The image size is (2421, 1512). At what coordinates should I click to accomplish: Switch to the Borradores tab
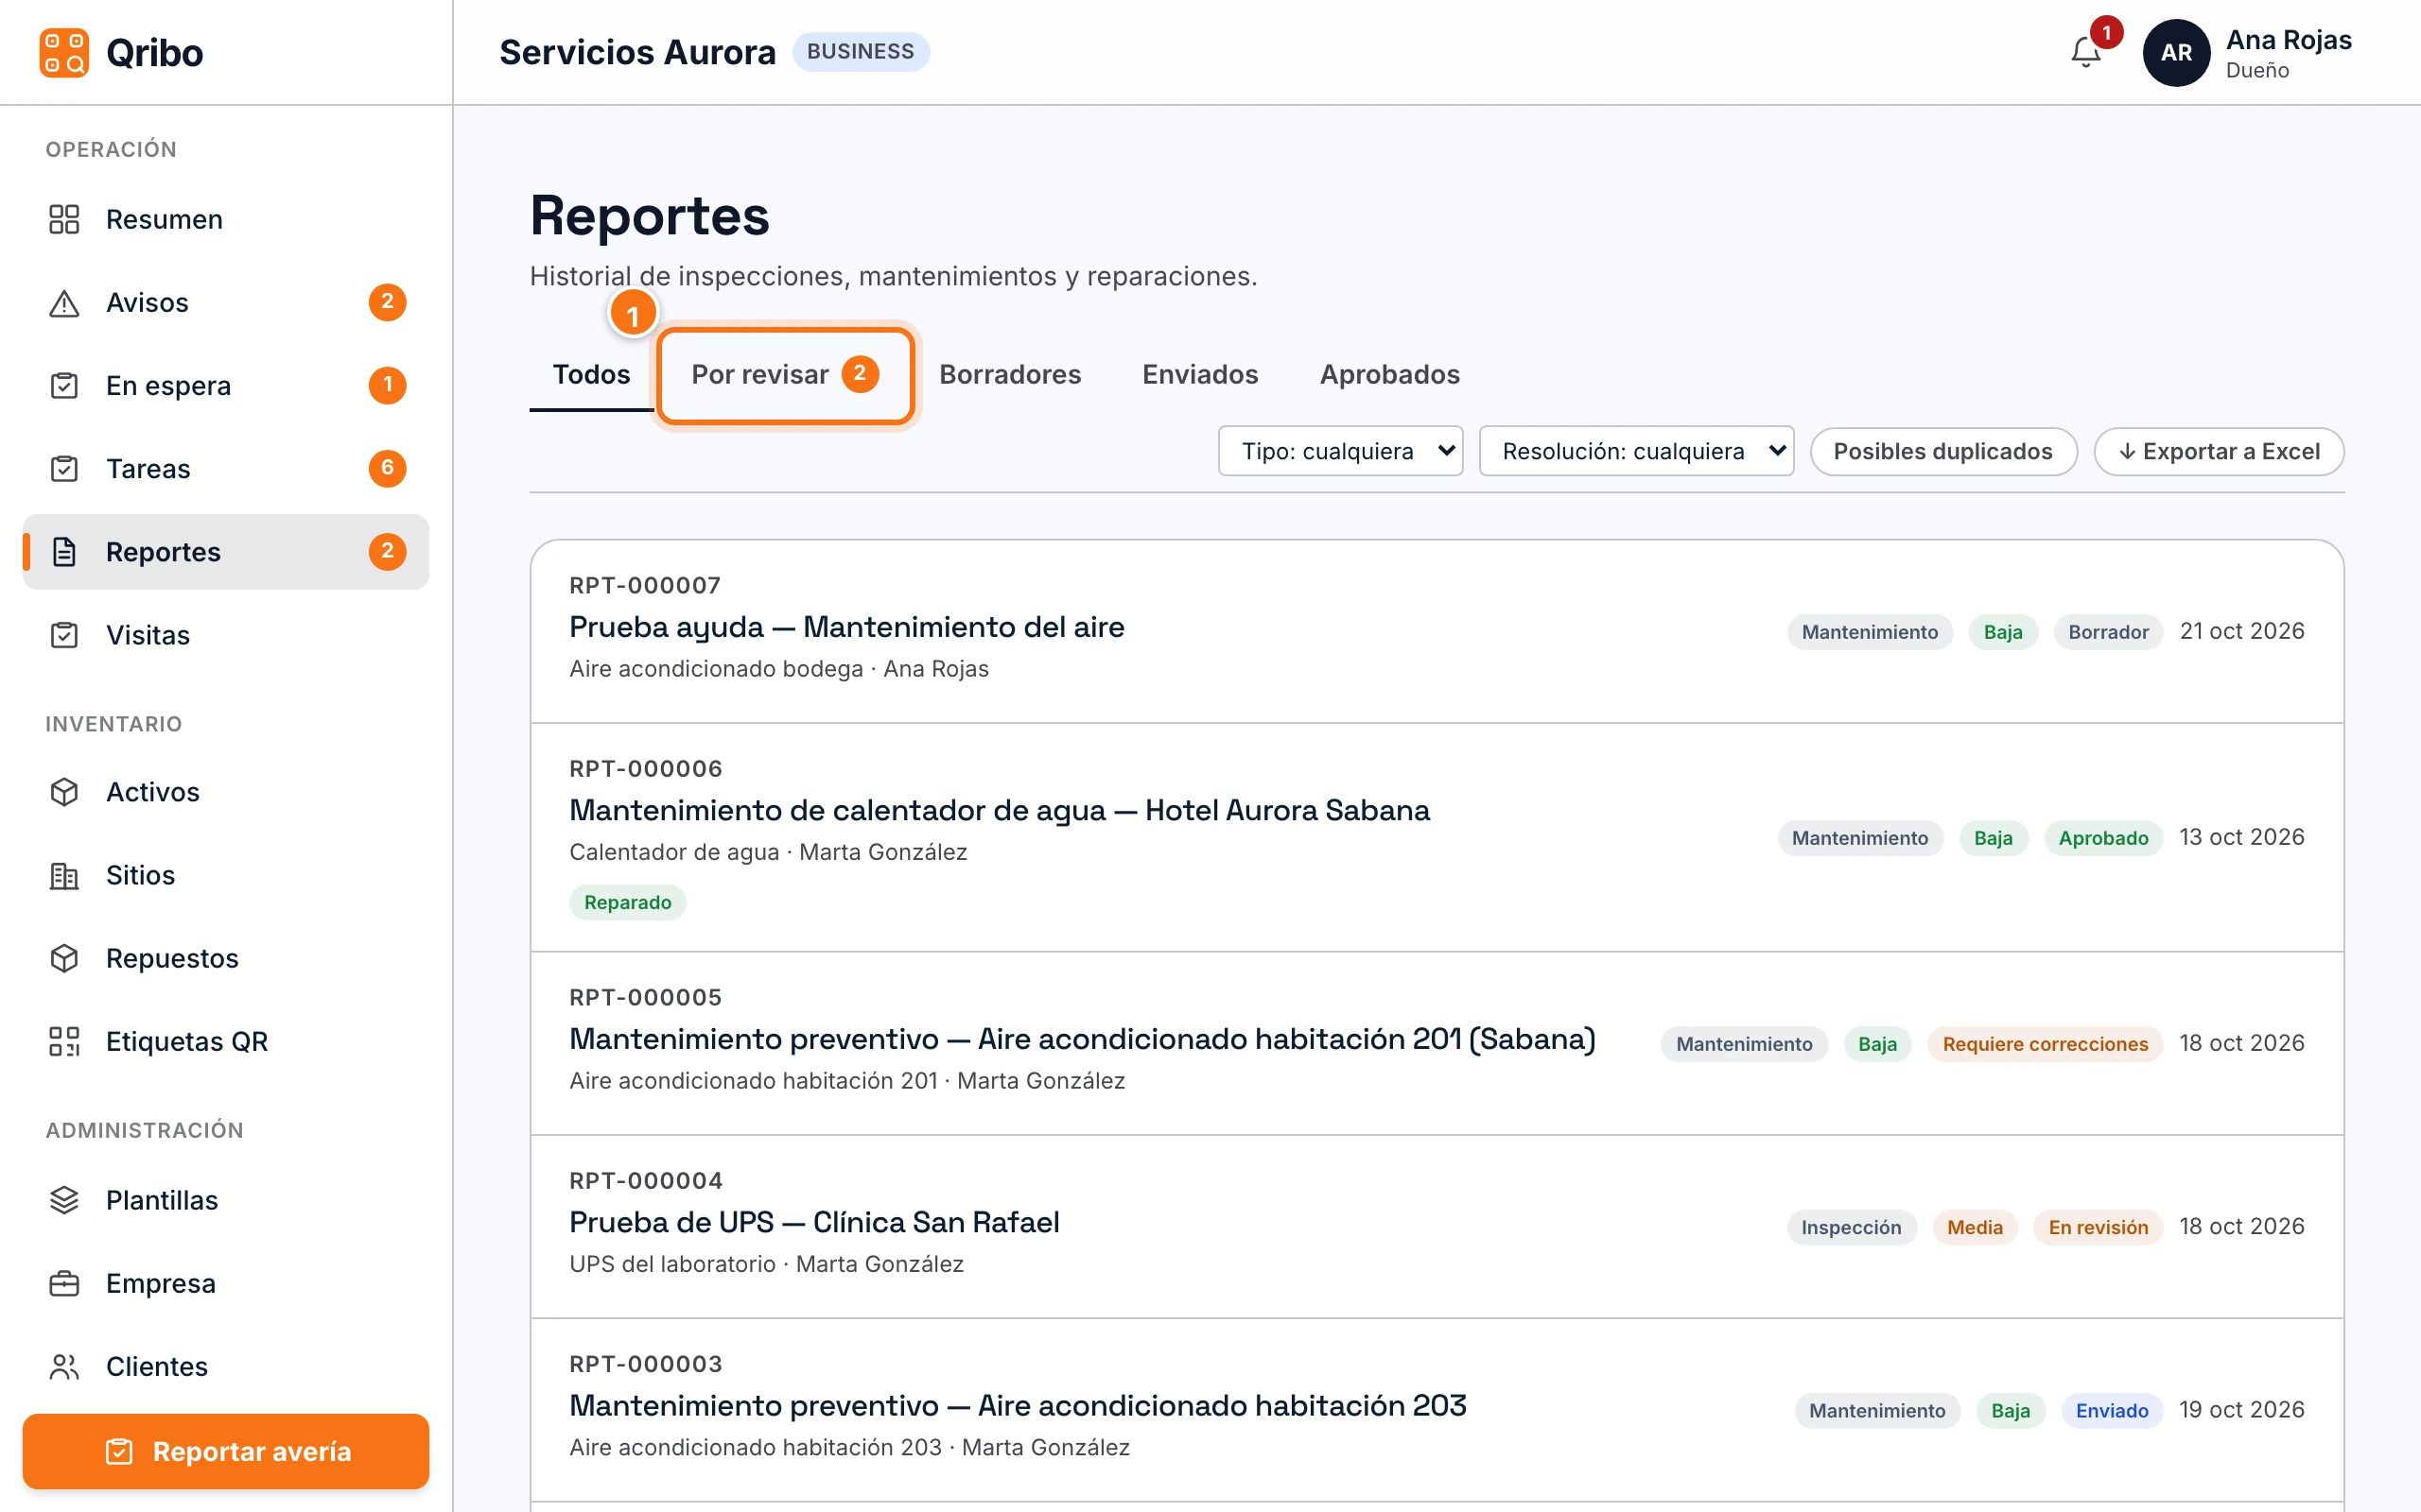coord(1010,375)
